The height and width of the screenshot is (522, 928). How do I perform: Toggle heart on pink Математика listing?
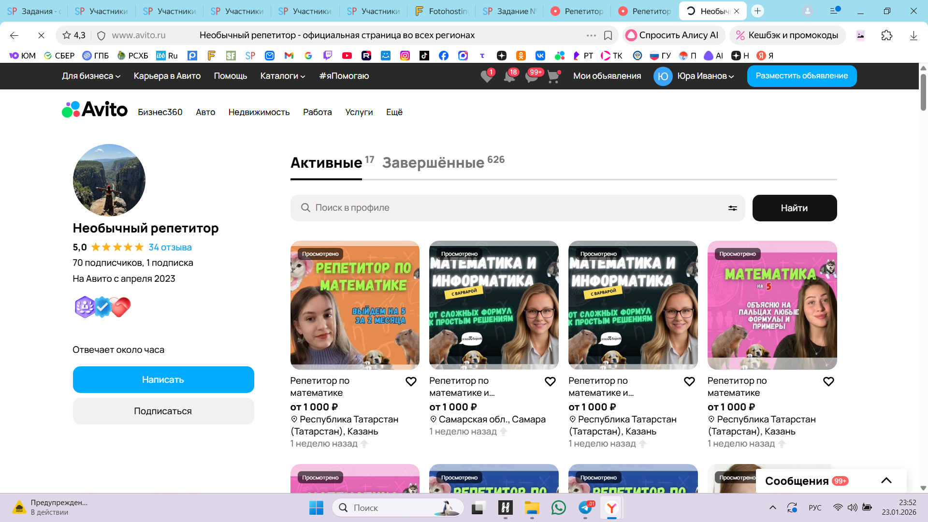[828, 382]
